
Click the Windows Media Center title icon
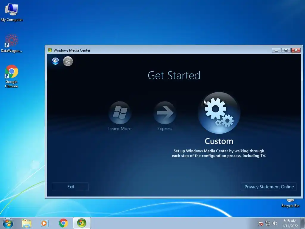[50, 50]
